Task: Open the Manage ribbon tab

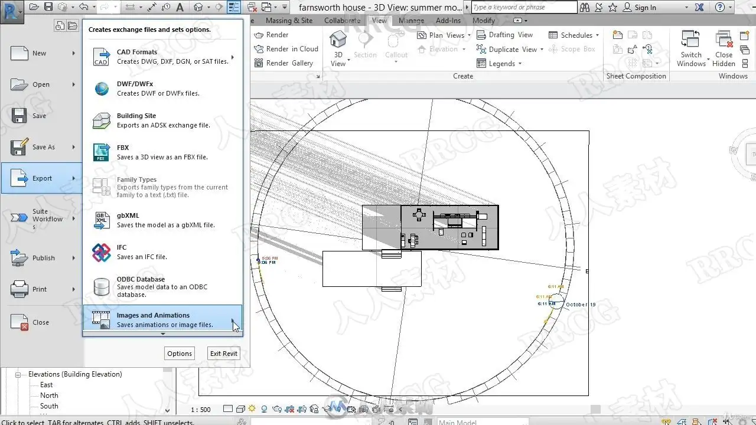Action: point(411,20)
